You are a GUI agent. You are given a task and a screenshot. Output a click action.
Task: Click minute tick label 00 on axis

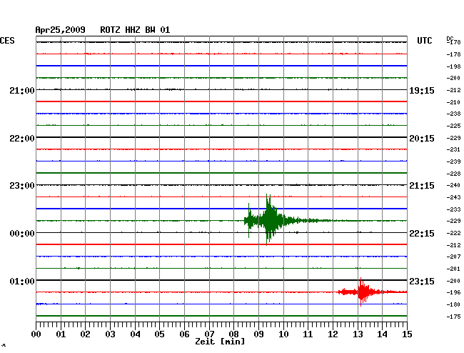click(36, 334)
